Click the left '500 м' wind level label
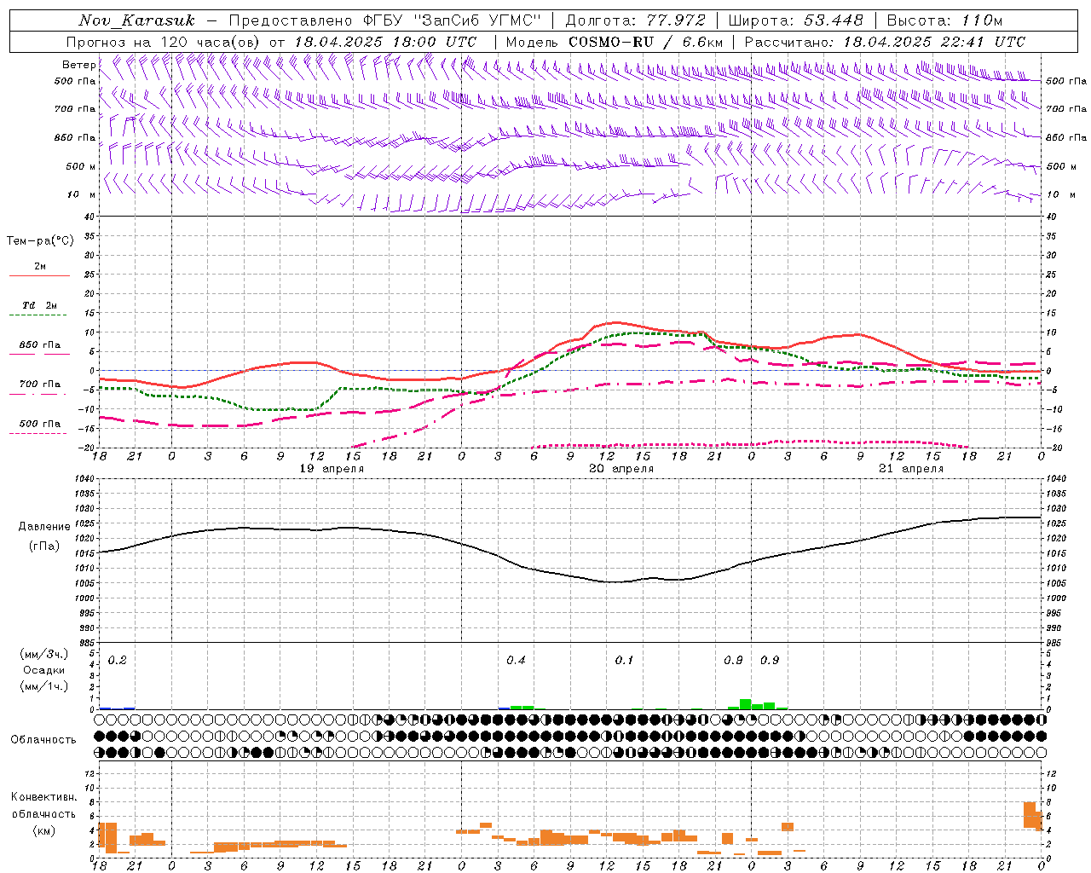 (x=81, y=166)
